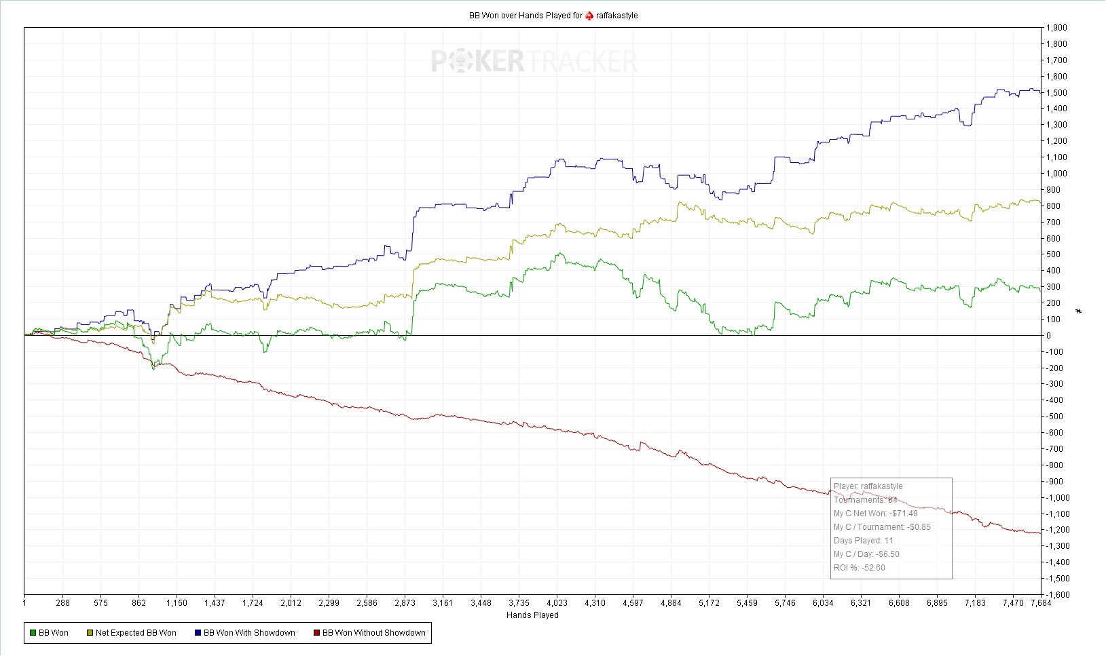
Task: Click the red BB Won Without Showdown swatch
Action: [316, 633]
